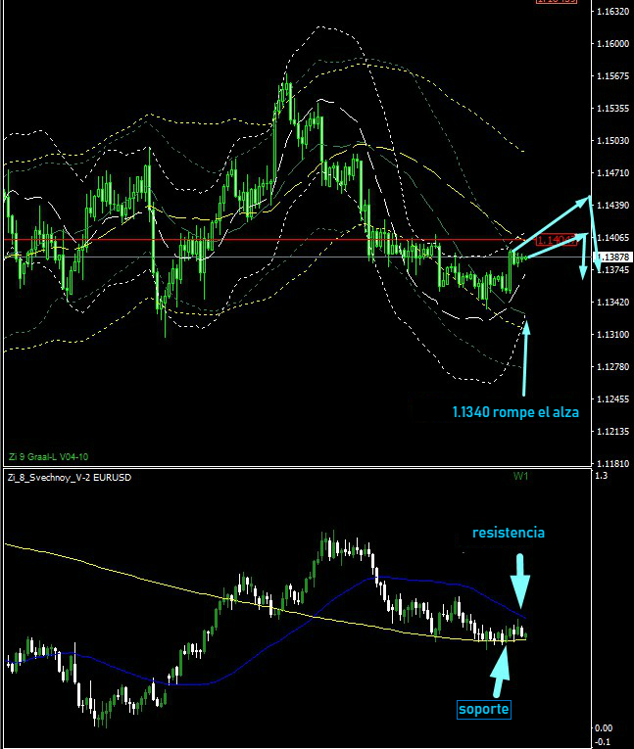The height and width of the screenshot is (749, 634).
Task: Click the arrow pointing up above soporte
Action: 502,668
